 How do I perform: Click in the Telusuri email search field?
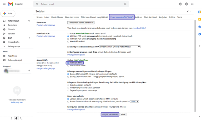pos(81,4)
